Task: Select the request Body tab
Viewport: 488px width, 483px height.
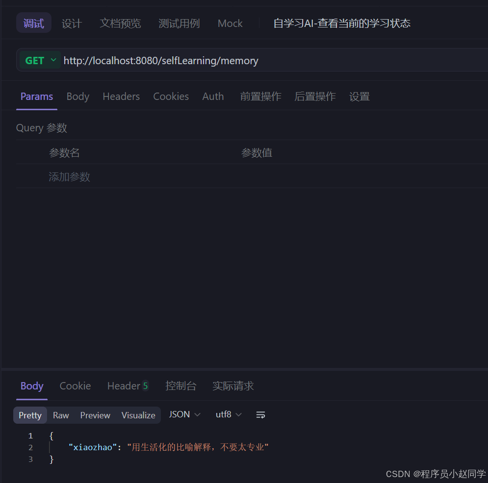Action: pyautogui.click(x=78, y=97)
